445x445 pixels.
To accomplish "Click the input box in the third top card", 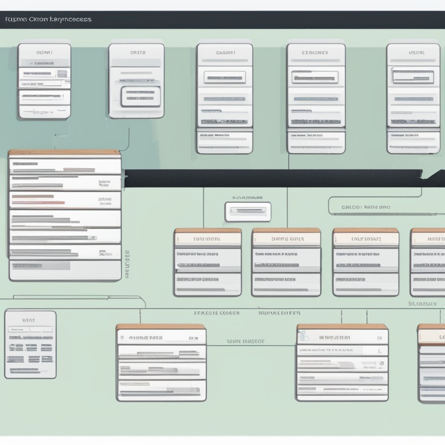I will point(225,77).
